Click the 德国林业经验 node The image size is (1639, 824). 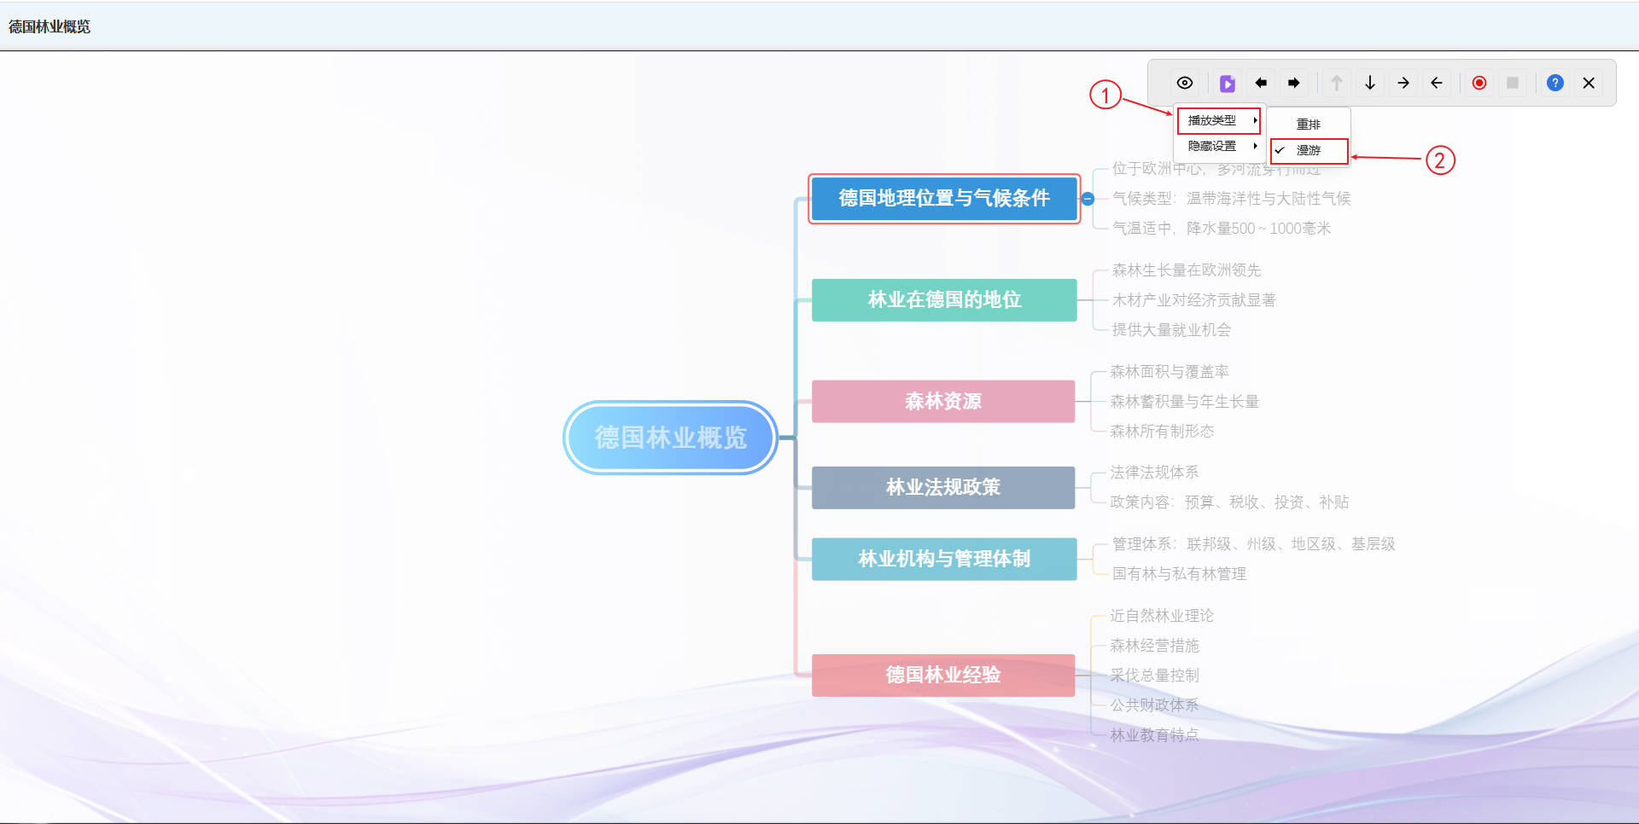[x=943, y=675]
